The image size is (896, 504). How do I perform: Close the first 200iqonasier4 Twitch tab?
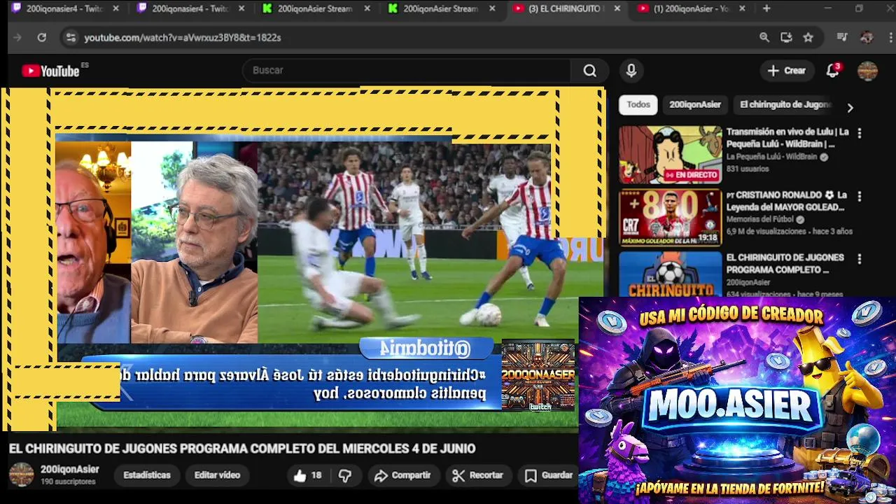pos(115,9)
